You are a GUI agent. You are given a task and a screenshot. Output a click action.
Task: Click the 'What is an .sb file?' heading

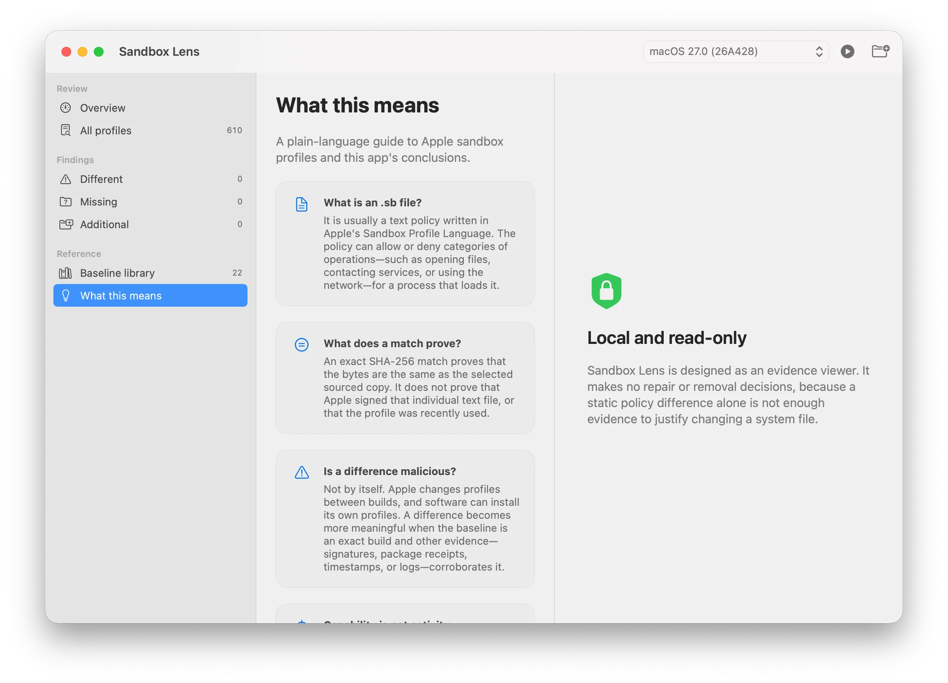(373, 203)
